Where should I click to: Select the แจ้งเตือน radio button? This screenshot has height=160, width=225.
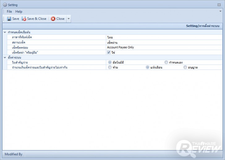147,67
